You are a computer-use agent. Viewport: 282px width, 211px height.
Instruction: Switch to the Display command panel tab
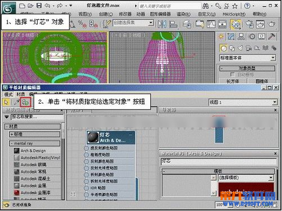point(261,36)
